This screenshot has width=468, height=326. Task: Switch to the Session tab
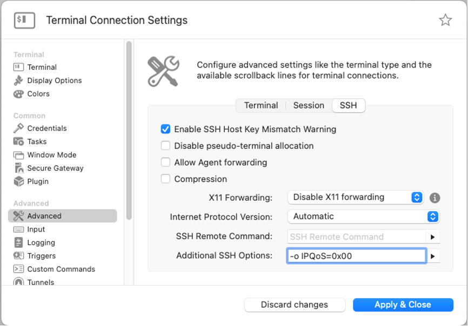pos(309,105)
